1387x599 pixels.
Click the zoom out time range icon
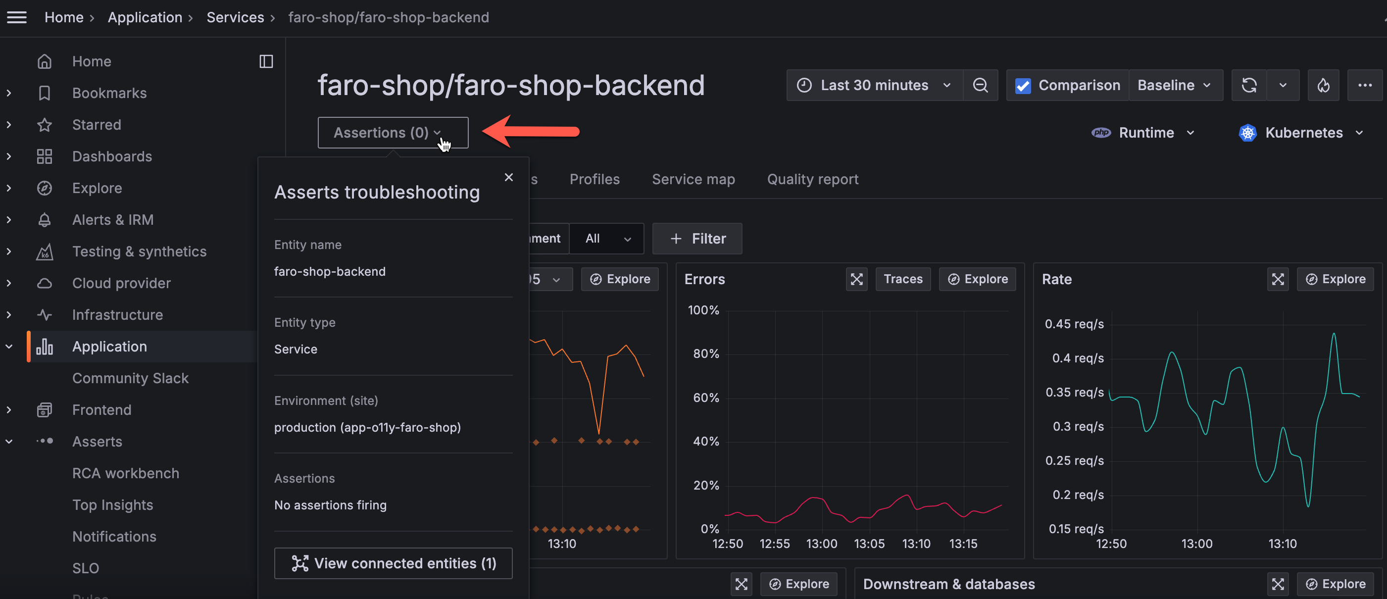click(980, 85)
